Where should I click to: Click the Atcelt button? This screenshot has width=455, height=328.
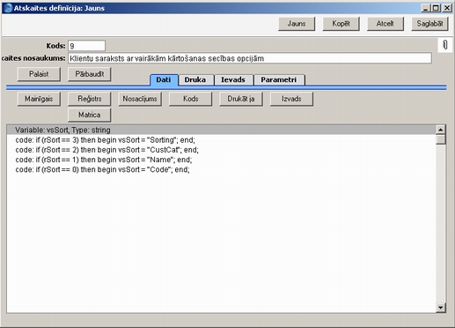click(385, 24)
